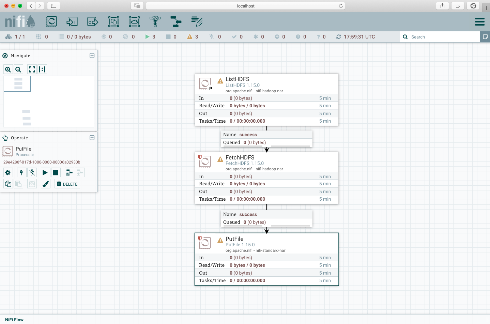490x324 pixels.
Task: Collapse the Operate panel
Action: 92,138
